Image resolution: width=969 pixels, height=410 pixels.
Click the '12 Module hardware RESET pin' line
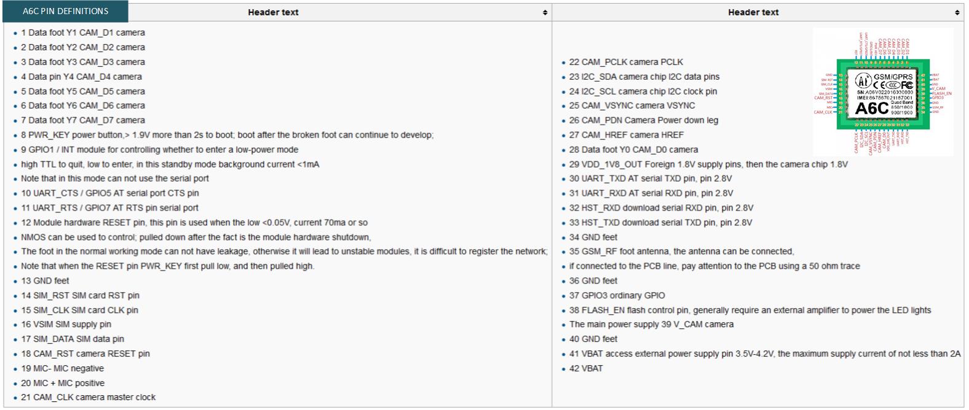point(194,223)
